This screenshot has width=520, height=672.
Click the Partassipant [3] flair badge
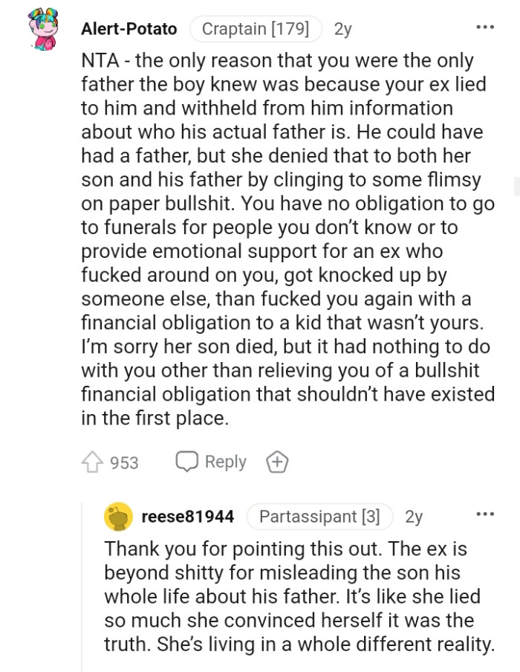pos(319,517)
